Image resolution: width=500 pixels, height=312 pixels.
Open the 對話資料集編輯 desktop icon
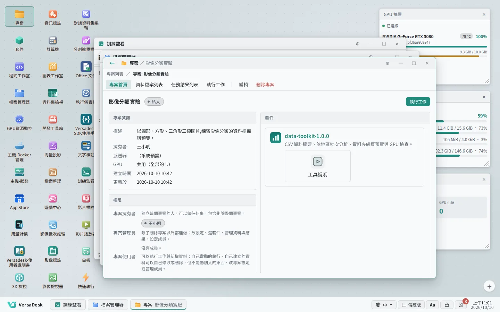click(x=86, y=19)
